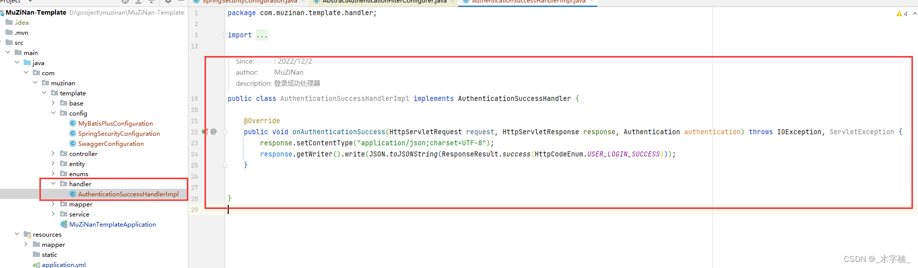Open the warnings indicator showing 4
The width and height of the screenshot is (918, 268).
tap(902, 14)
